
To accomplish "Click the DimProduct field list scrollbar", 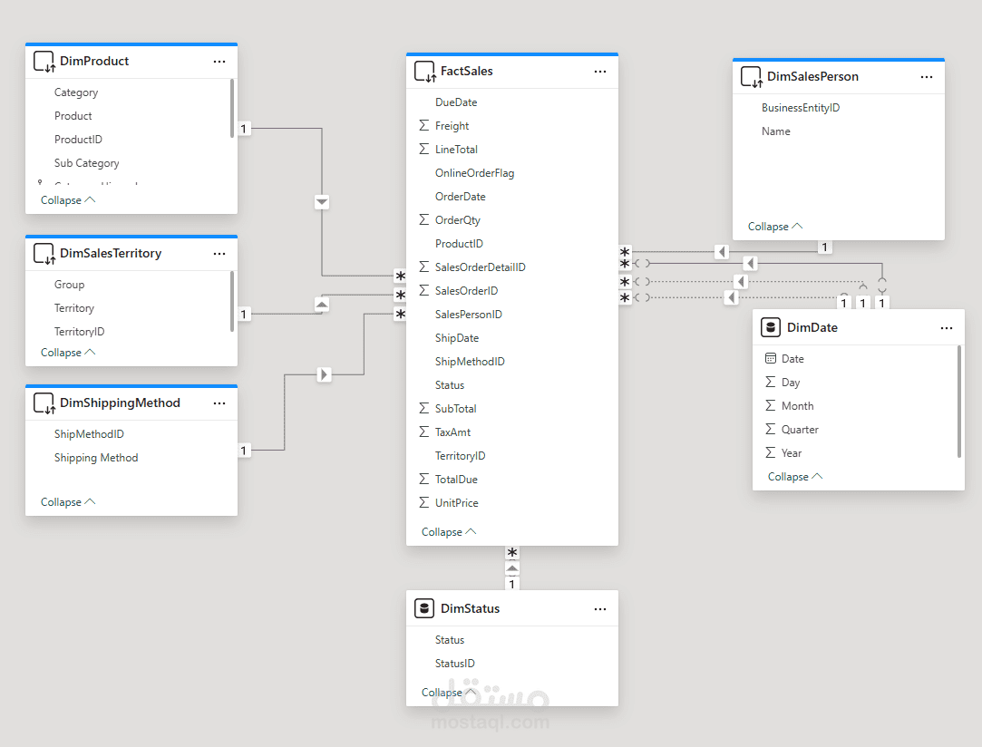I will (232, 109).
